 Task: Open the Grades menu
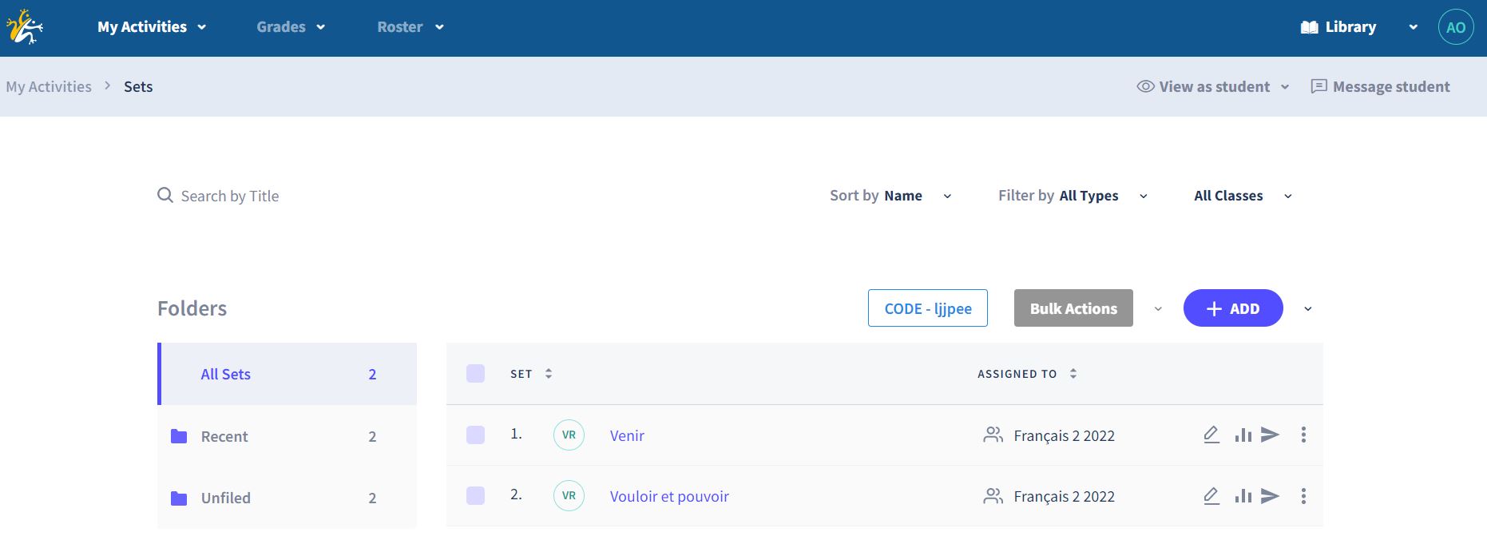(x=290, y=27)
